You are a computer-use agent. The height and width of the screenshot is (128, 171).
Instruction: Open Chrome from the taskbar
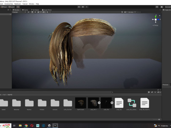26,126
